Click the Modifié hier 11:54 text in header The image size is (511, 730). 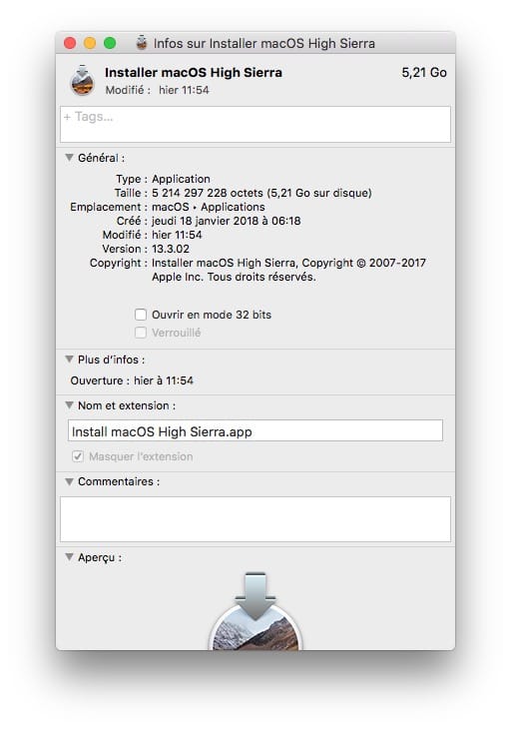157,90
